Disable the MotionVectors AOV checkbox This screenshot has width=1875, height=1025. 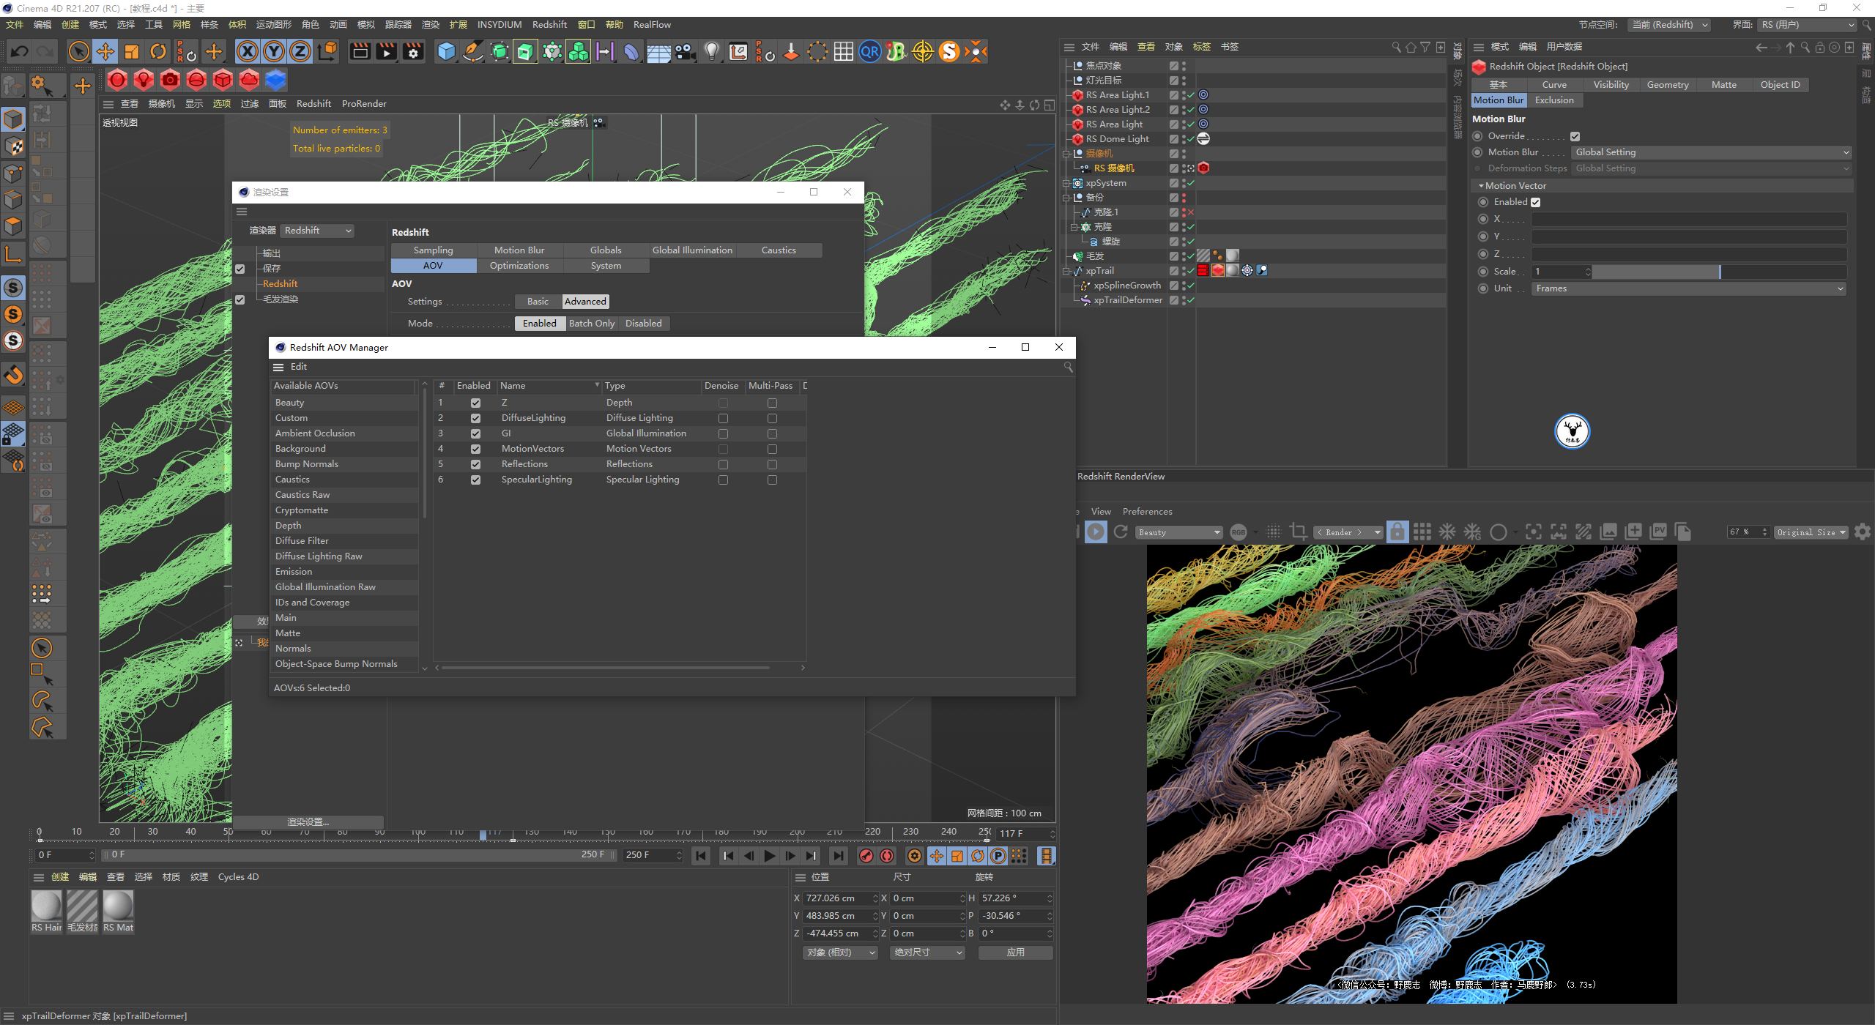pos(475,449)
